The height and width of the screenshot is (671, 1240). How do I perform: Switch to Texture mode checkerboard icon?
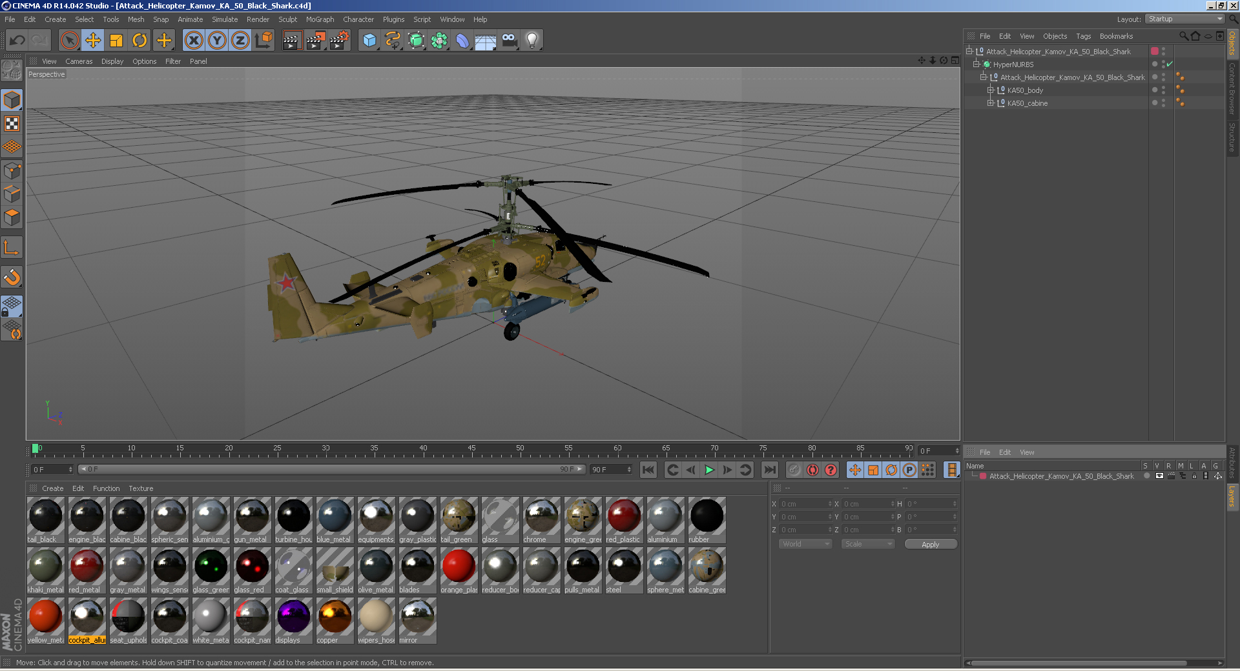pos(12,123)
